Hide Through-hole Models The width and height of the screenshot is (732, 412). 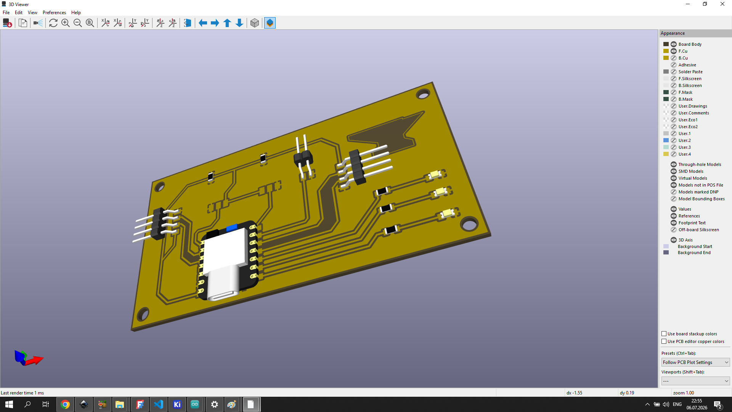tap(674, 164)
